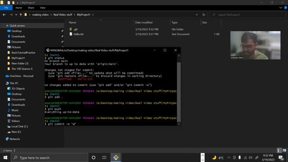
Task: Open the recent locations dropdown arrow
Action: 16,15
